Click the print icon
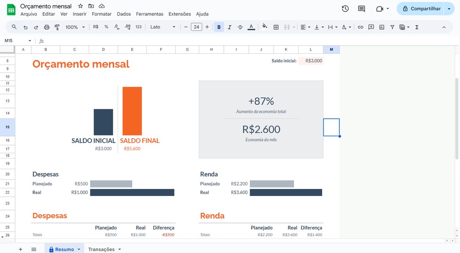 pyautogui.click(x=46, y=27)
